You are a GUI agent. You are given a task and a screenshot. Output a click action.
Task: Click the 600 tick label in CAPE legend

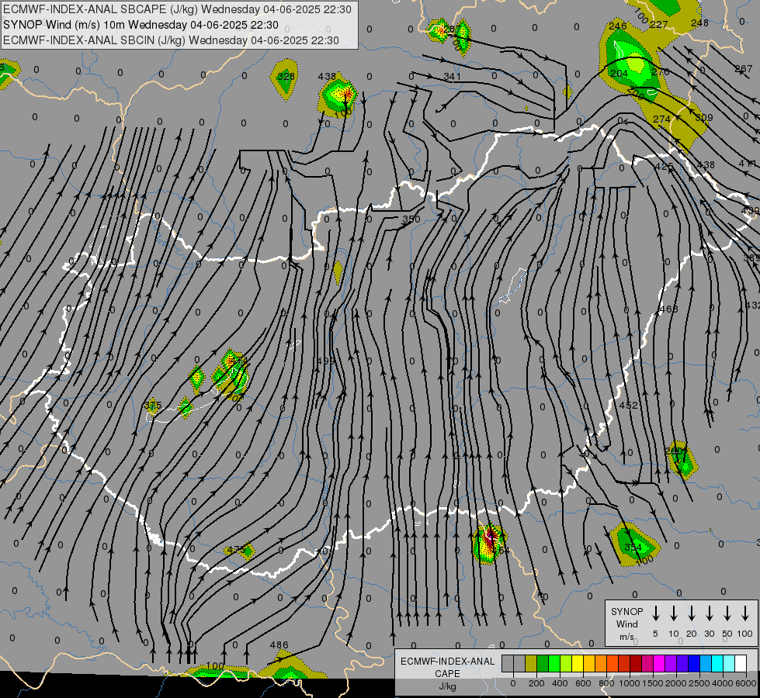(583, 683)
